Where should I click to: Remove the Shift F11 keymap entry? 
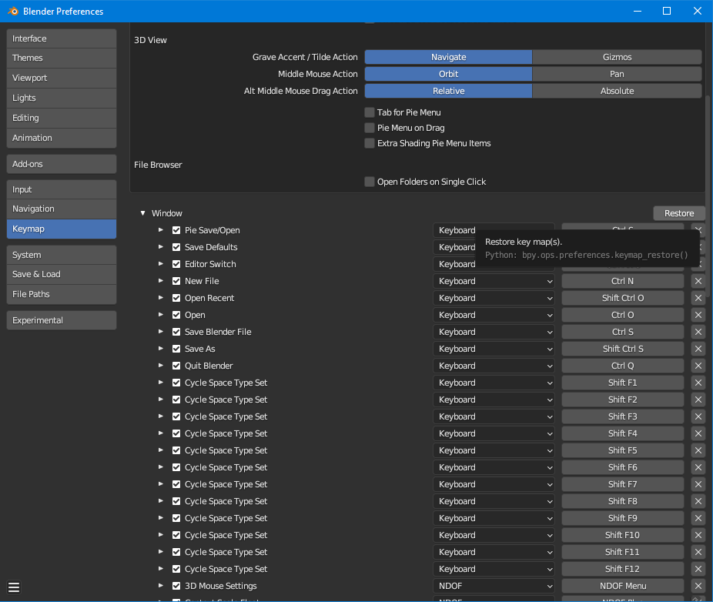698,551
